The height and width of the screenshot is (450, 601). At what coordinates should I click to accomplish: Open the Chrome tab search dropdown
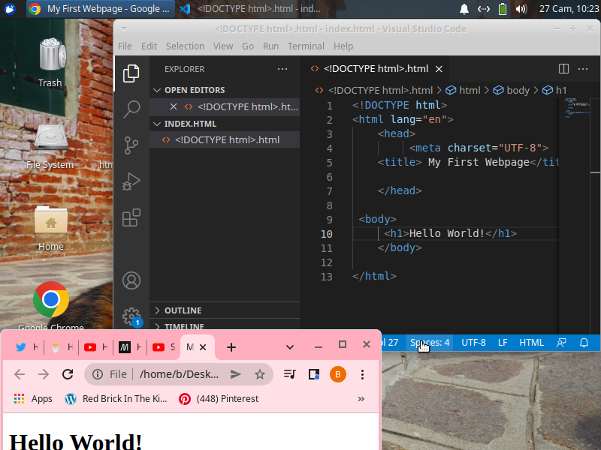pyautogui.click(x=290, y=346)
